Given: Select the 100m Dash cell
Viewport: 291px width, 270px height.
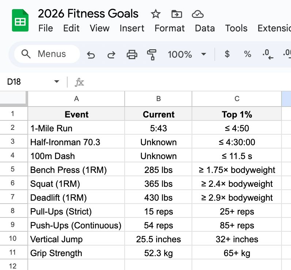Looking at the screenshot, I should [76, 155].
